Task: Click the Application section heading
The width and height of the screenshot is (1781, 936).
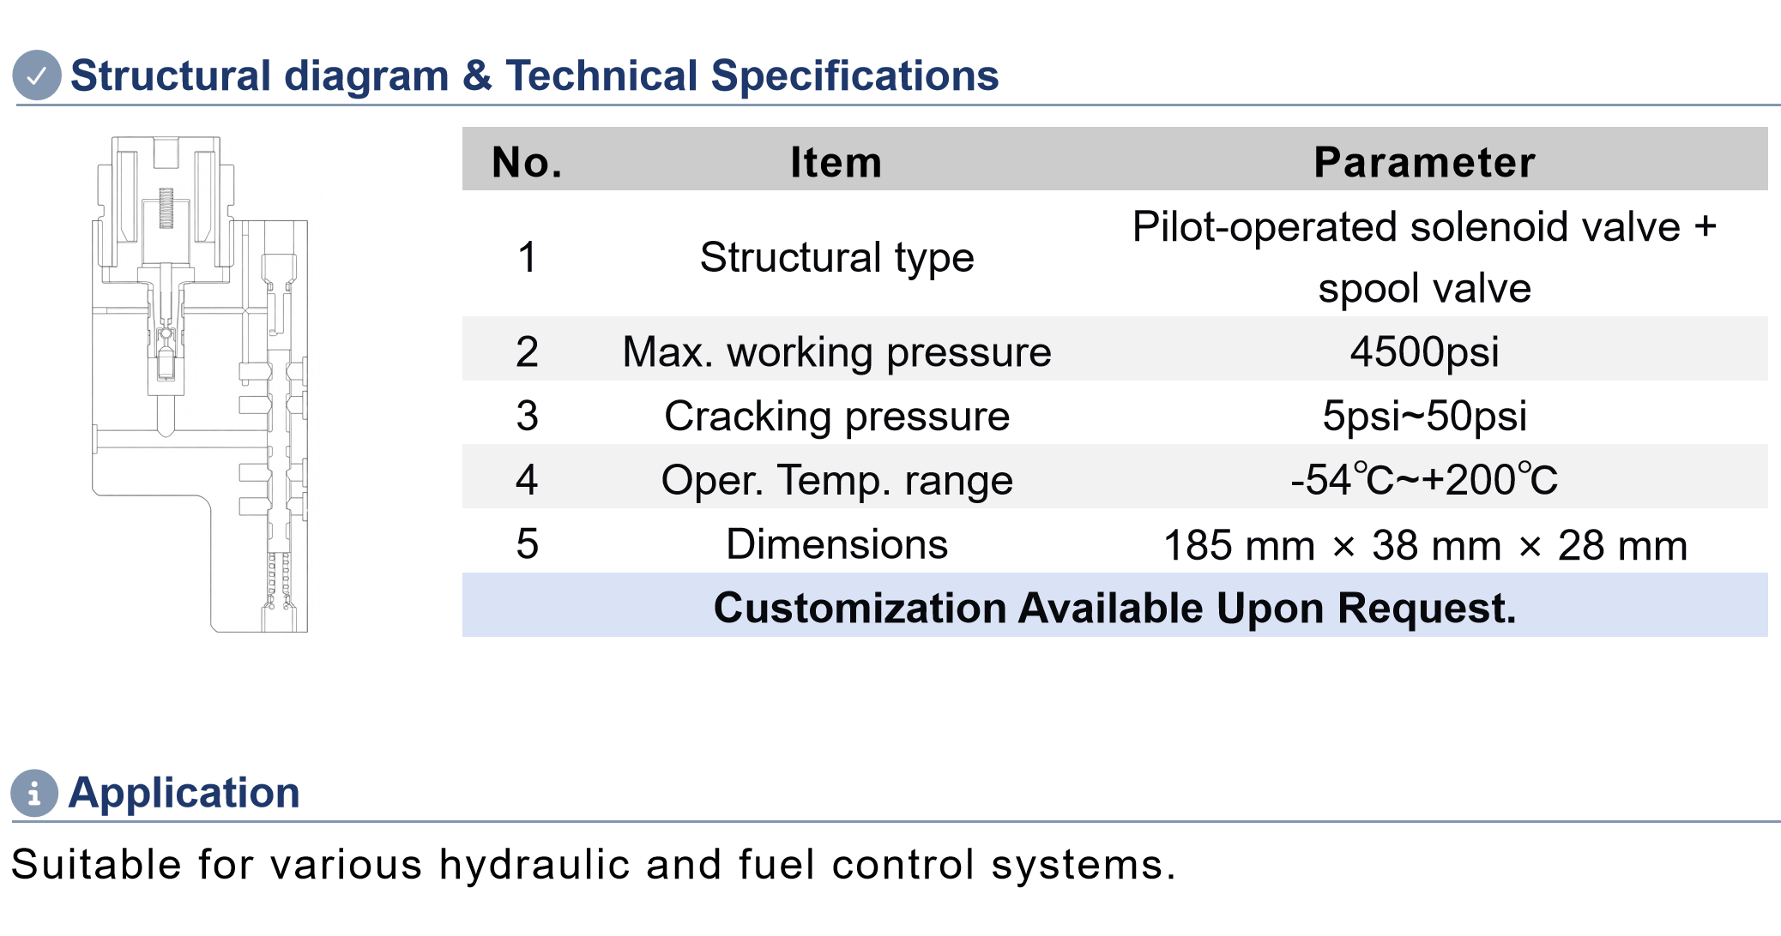Action: click(184, 793)
